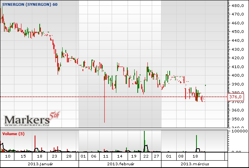This screenshot has width=249, height=168.
Task: Click the Volume (5) indicator label
Action: pos(14,134)
